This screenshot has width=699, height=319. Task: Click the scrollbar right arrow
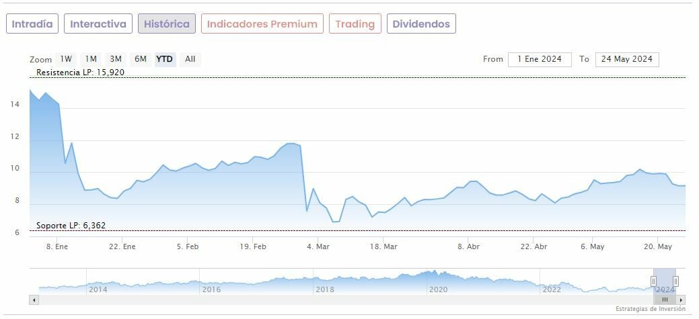point(681,300)
